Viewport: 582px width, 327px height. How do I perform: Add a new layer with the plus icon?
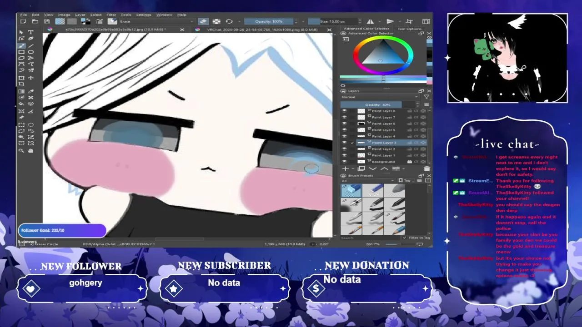point(345,168)
